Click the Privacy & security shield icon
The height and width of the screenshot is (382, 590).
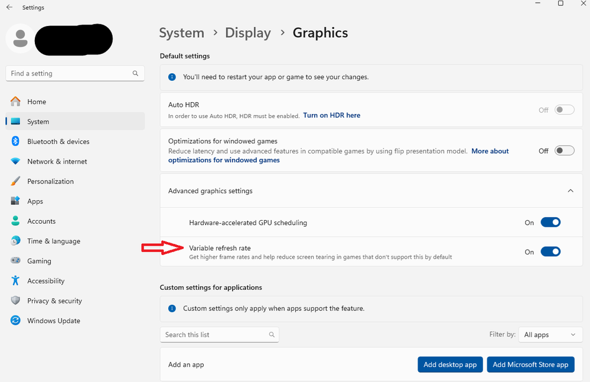15,301
